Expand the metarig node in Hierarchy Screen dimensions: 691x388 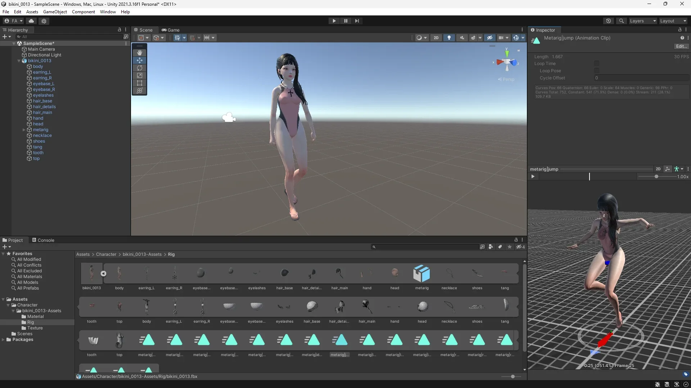click(x=24, y=130)
